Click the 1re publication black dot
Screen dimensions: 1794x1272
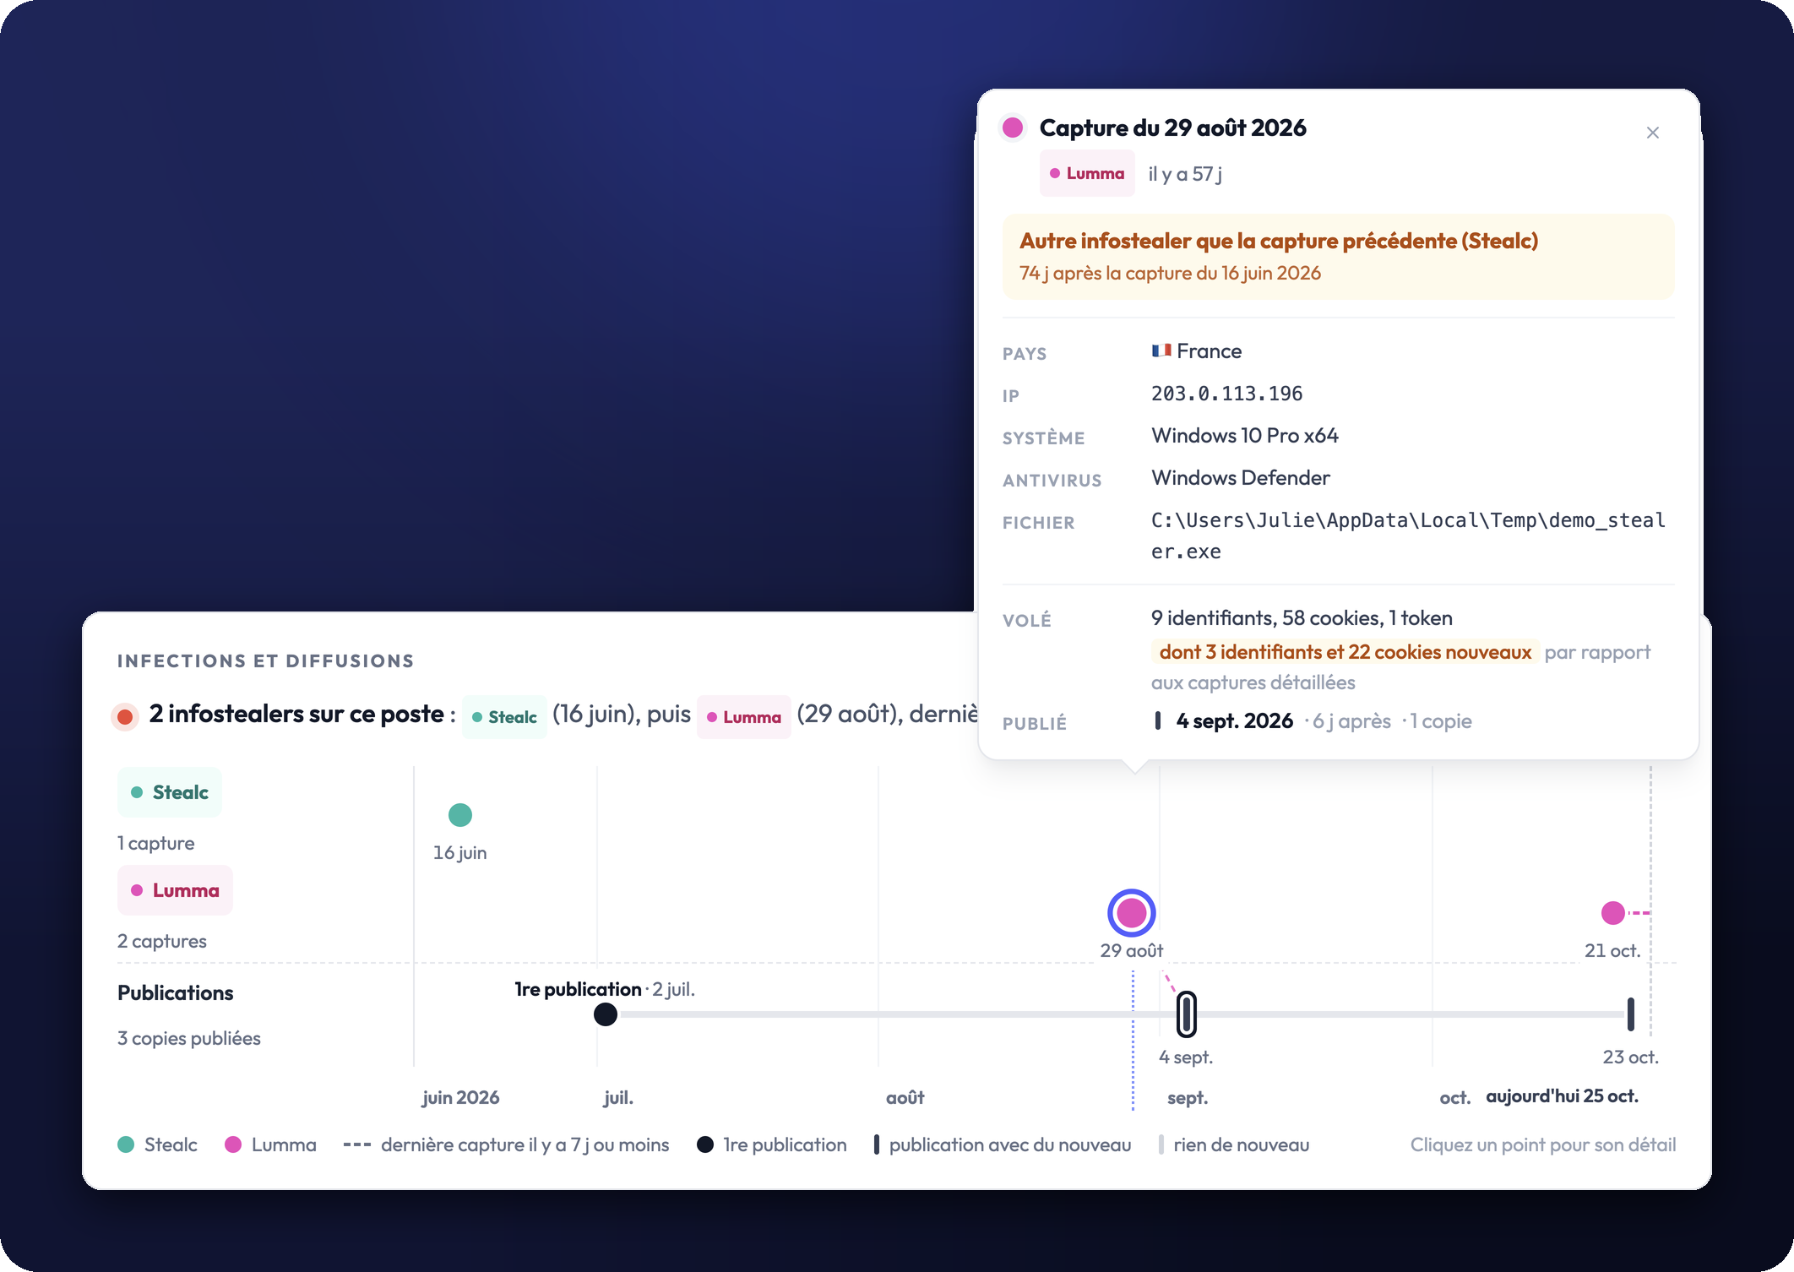(606, 1014)
